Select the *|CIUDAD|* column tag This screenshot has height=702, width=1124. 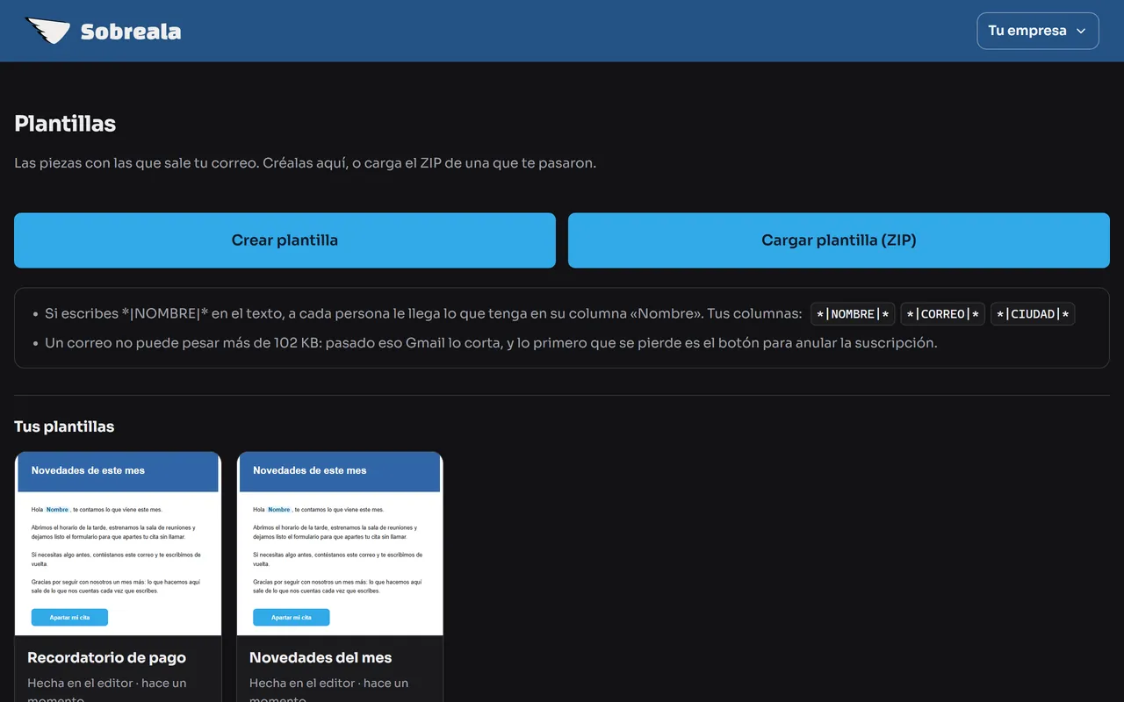[x=1033, y=314]
